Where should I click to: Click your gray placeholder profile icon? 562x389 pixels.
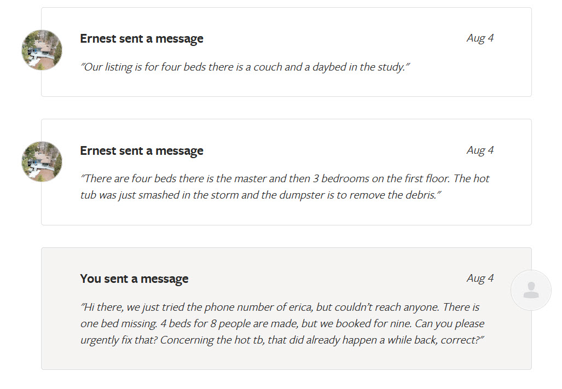point(530,290)
